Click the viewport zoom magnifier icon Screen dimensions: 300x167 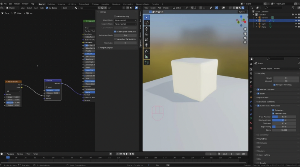[x=245, y=29]
